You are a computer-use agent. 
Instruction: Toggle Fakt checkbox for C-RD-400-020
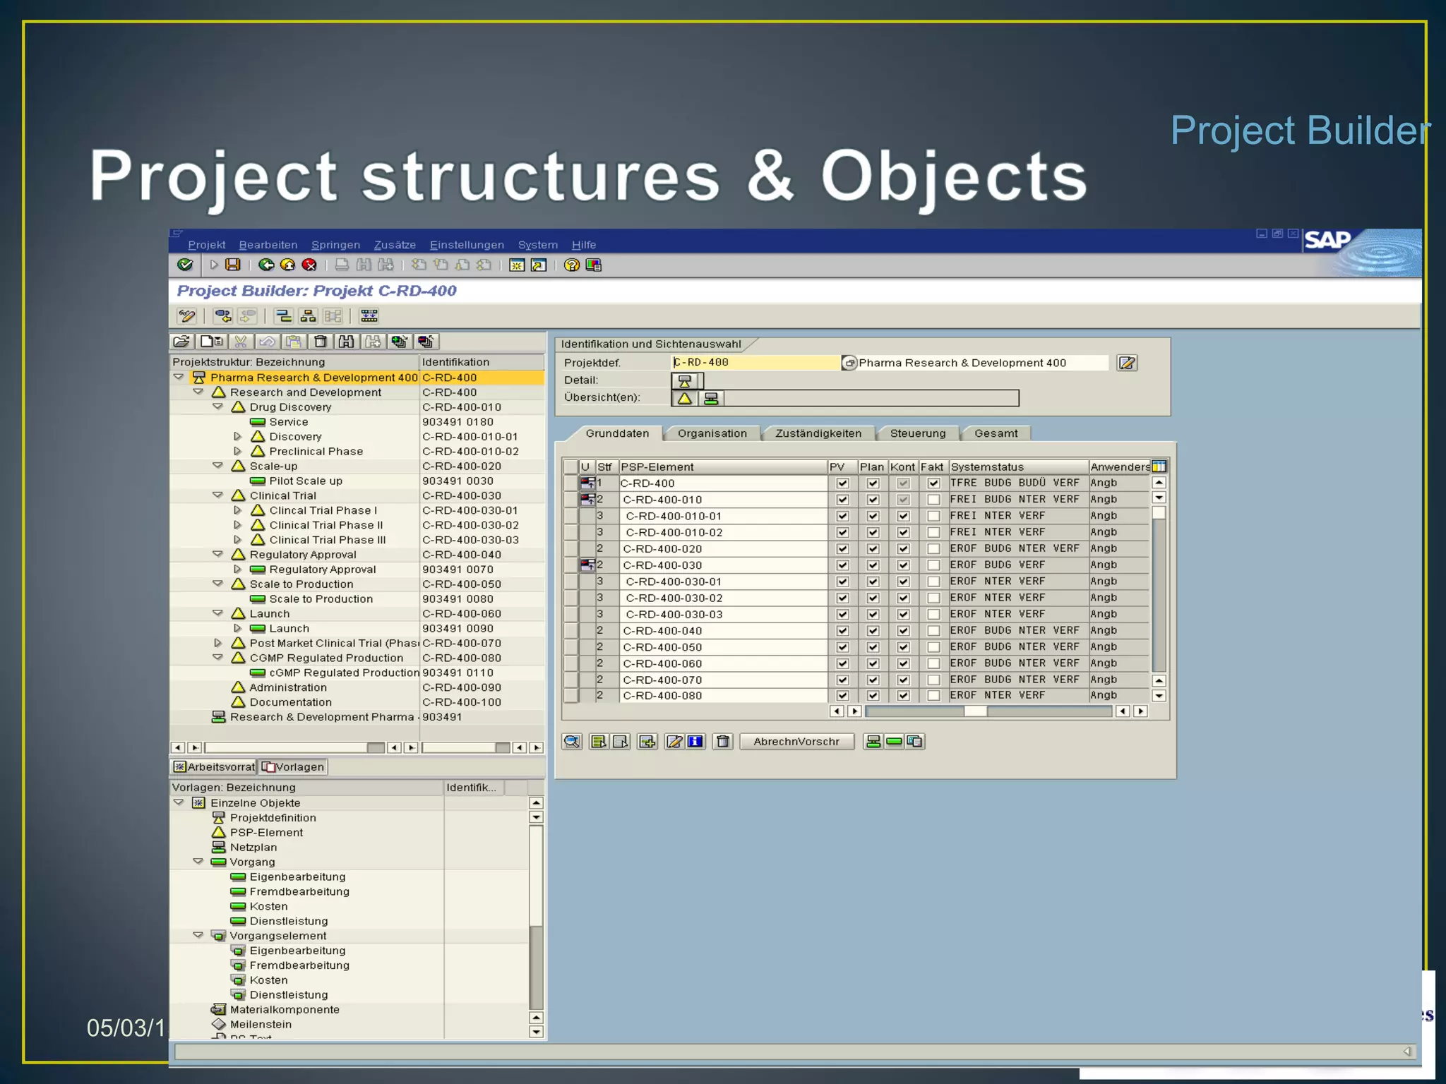(x=933, y=548)
